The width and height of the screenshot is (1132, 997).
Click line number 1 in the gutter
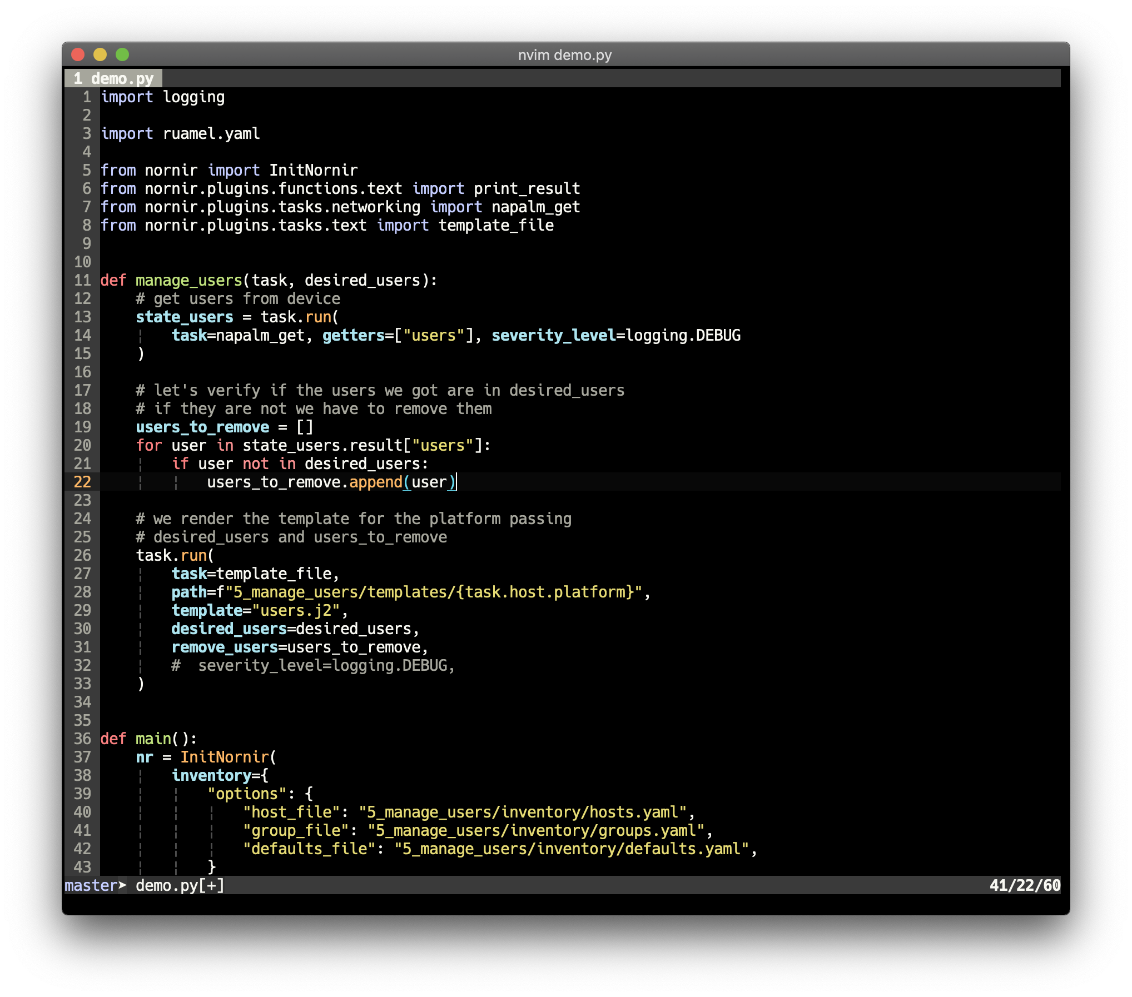(86, 97)
